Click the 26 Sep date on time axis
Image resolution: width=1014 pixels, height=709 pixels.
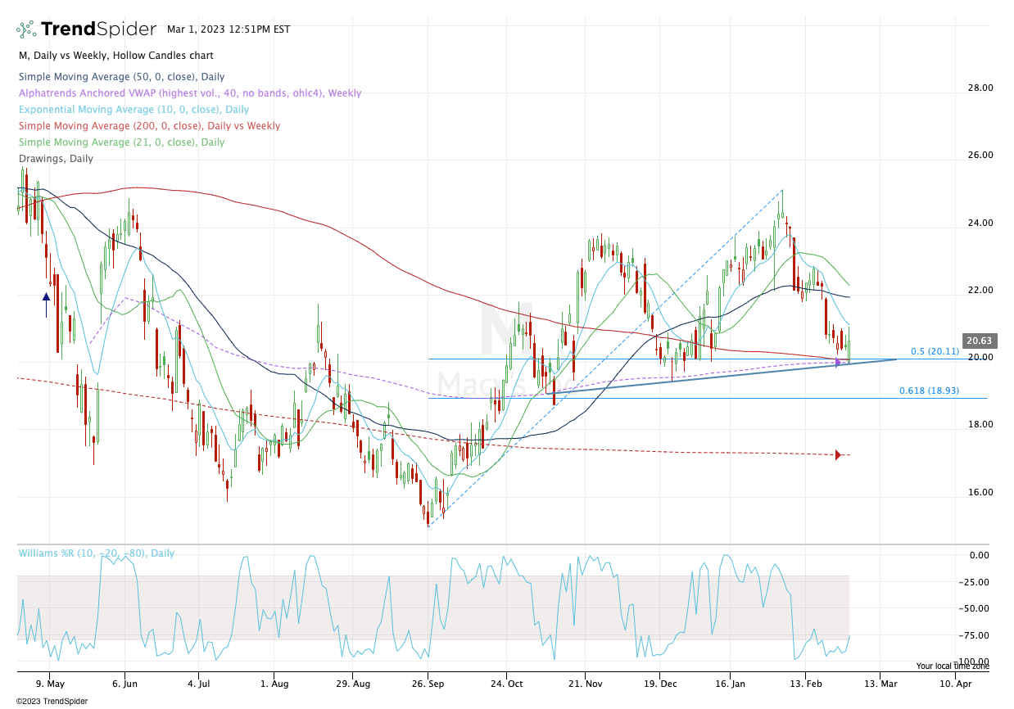[428, 682]
